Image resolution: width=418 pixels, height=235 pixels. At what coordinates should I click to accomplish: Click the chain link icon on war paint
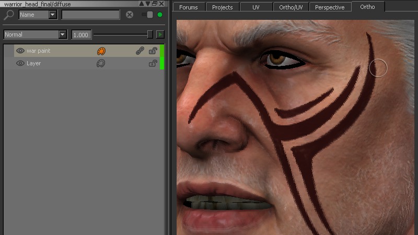pyautogui.click(x=140, y=51)
